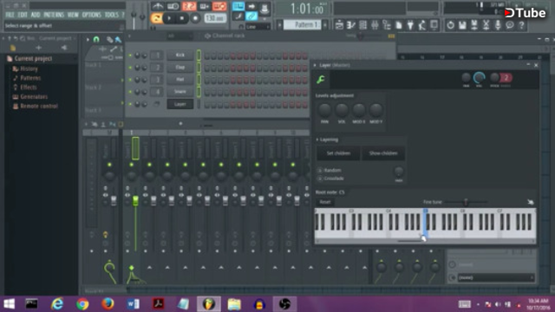Open the Channel rack view icon
555x312 pixels.
coord(362,25)
